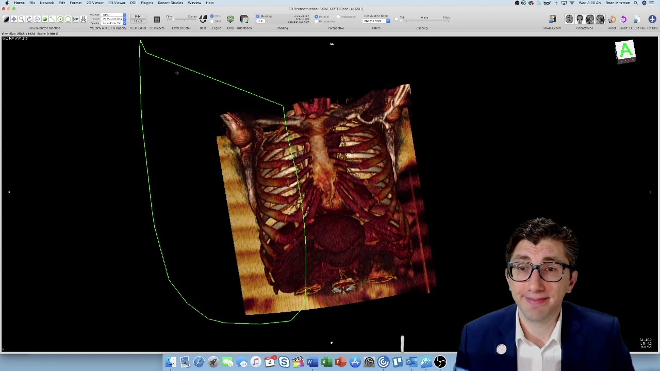Reset the 3D view
660x371 pixels.
click(x=612, y=20)
